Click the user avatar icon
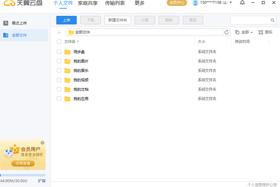Image resolution: width=280 pixels, height=187 pixels. point(195,3)
